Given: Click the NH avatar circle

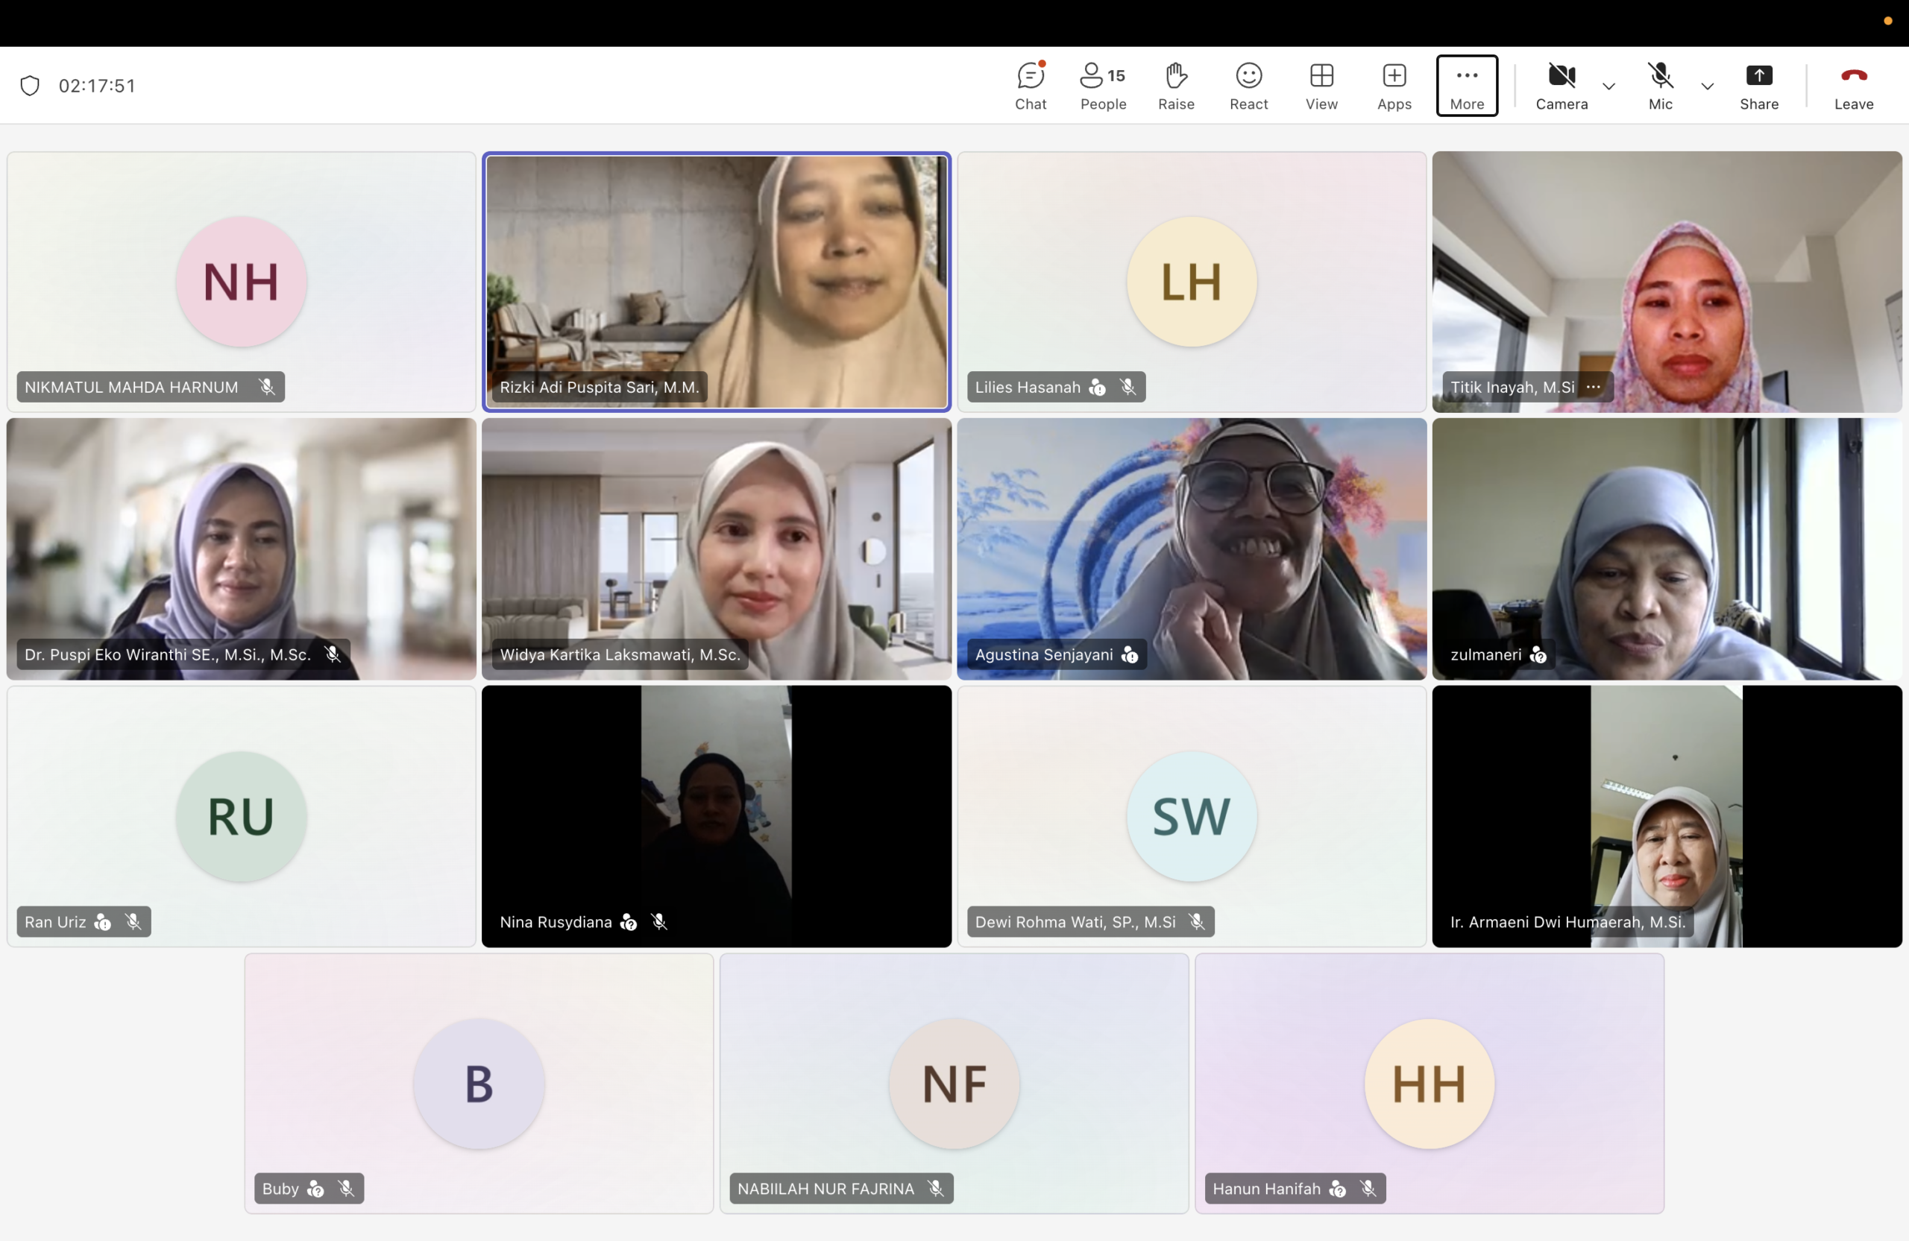Looking at the screenshot, I should click(241, 282).
